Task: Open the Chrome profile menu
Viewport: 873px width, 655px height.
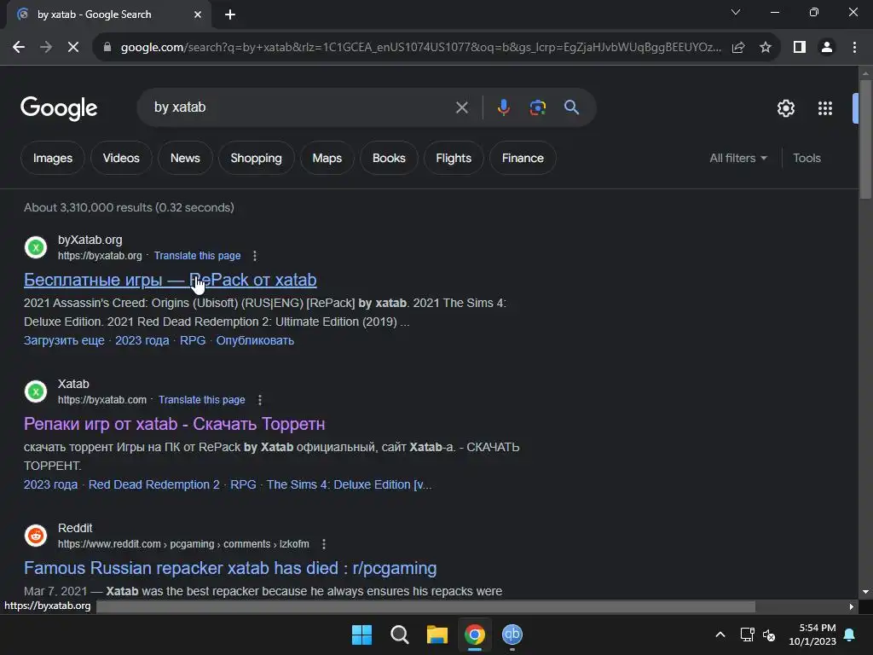Action: [827, 48]
